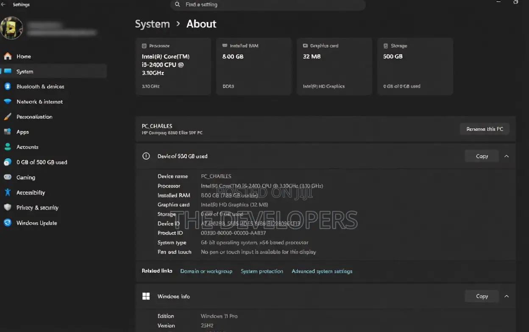Click the Processor card chip icon
Image resolution: width=529 pixels, height=332 pixels.
point(144,46)
